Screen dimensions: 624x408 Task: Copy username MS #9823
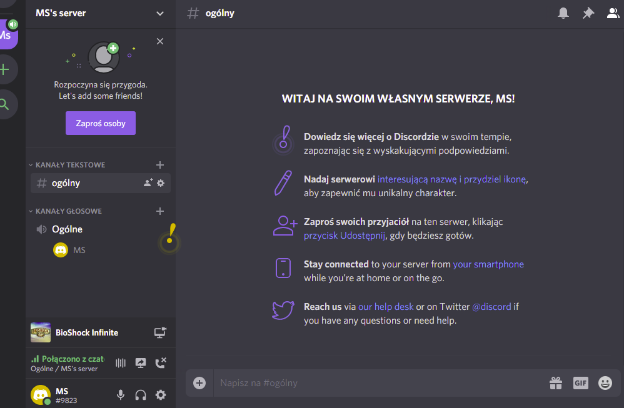[66, 396]
